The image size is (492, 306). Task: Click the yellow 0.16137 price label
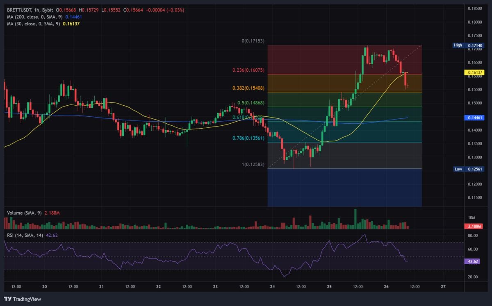475,72
